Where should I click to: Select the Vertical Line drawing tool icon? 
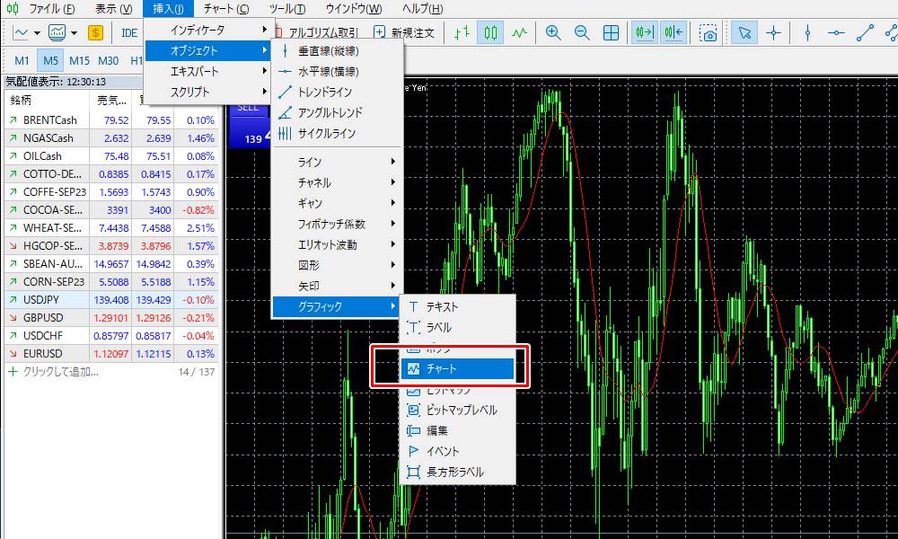pyautogui.click(x=808, y=32)
